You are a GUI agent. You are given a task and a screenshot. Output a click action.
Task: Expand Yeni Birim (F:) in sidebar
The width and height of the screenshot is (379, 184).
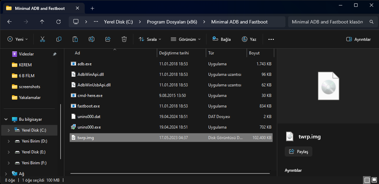coord(9,163)
